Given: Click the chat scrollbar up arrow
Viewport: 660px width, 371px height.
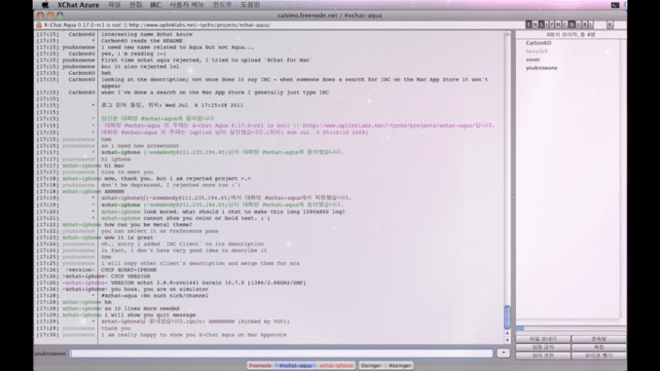Looking at the screenshot, I should click(x=507, y=333).
